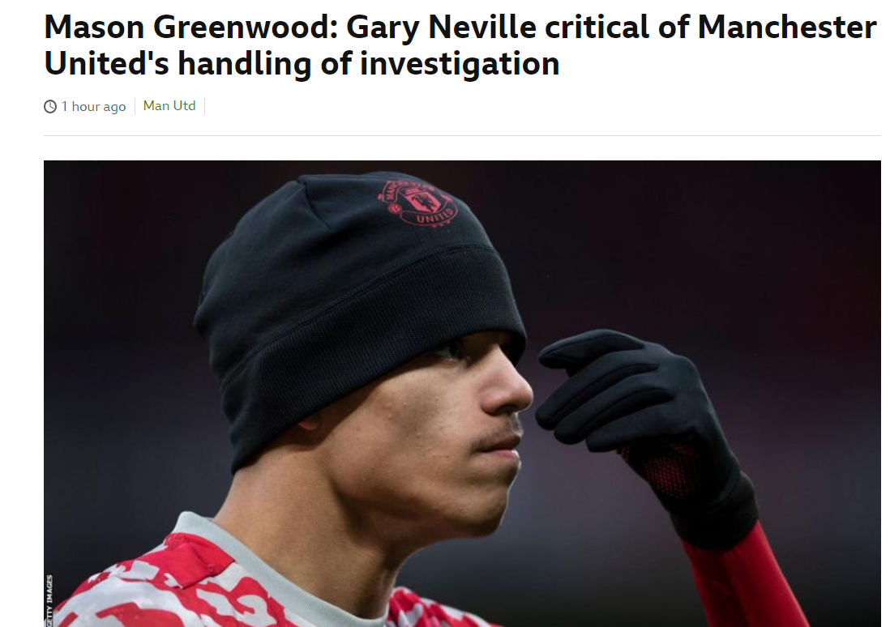Click the red sleeve below the glove
This screenshot has width=890, height=627.
(749, 578)
